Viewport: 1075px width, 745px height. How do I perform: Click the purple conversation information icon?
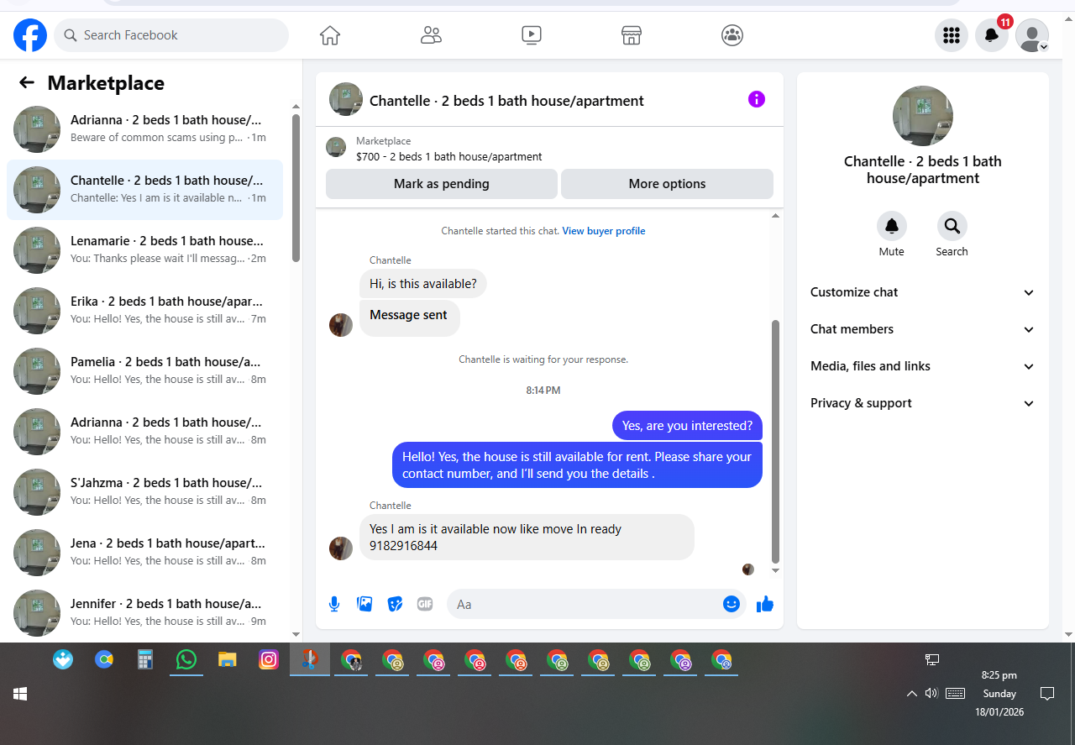(x=757, y=100)
